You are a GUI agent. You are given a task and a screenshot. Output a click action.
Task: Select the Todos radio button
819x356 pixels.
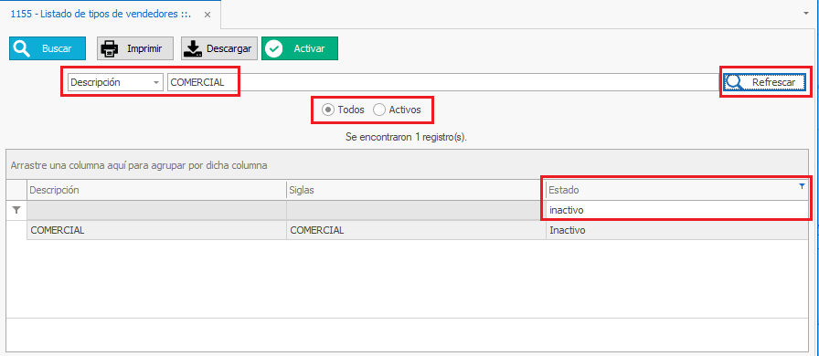(343, 110)
